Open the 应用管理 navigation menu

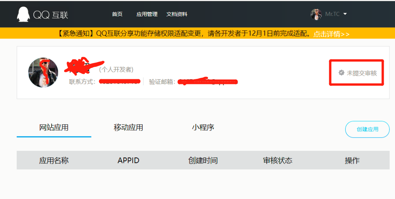click(x=147, y=14)
